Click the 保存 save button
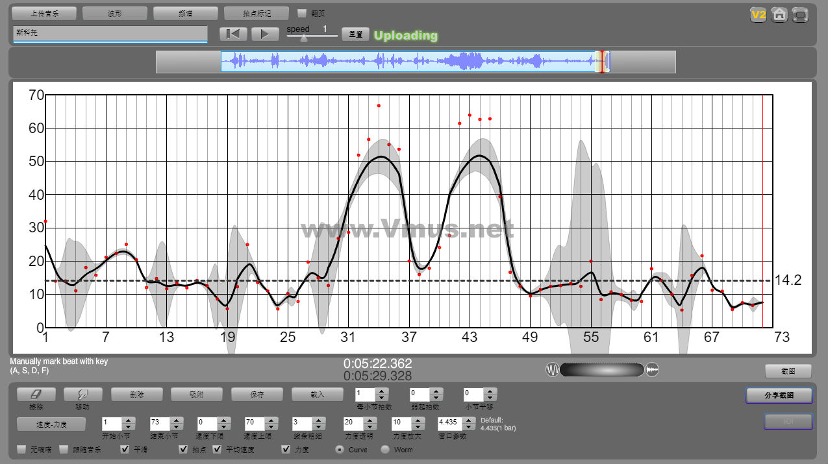Viewport: 828px width, 464px height. (x=257, y=394)
